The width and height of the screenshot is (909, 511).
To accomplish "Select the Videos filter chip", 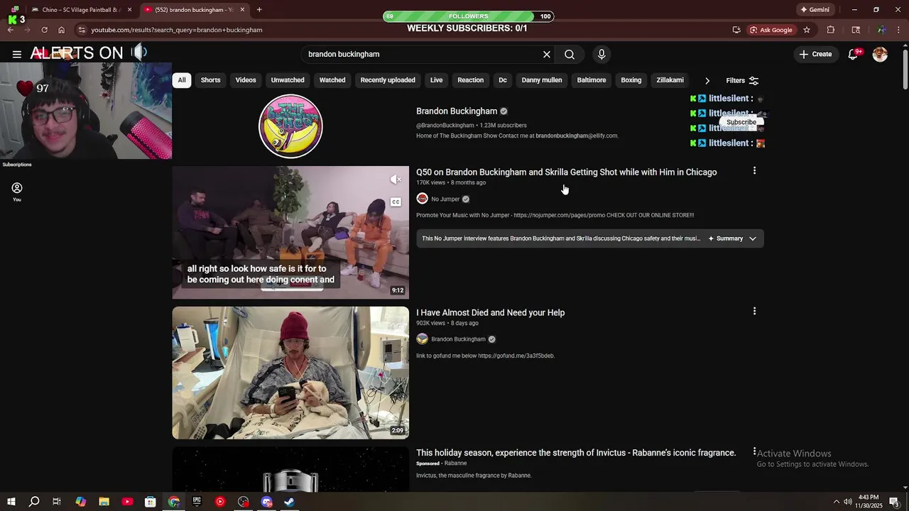I will pos(246,80).
